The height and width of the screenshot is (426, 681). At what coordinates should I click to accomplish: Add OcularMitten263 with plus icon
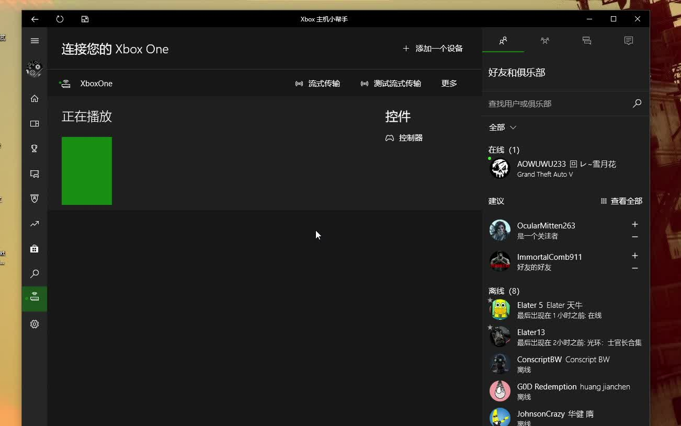coord(635,225)
